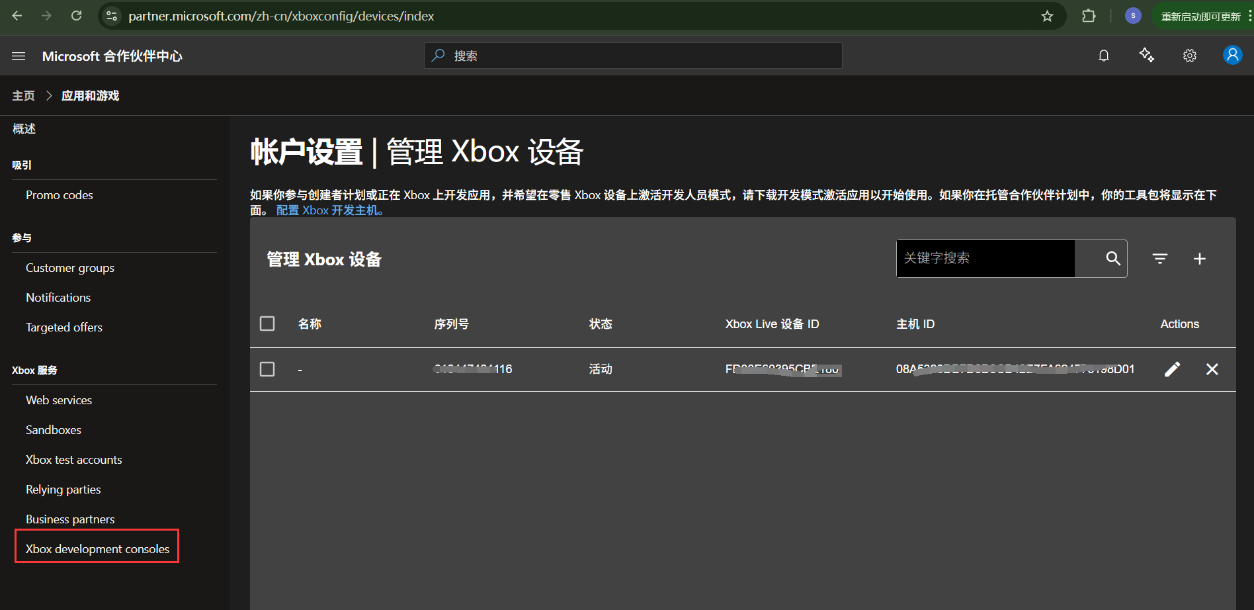Edit the device with pencil icon

point(1172,369)
